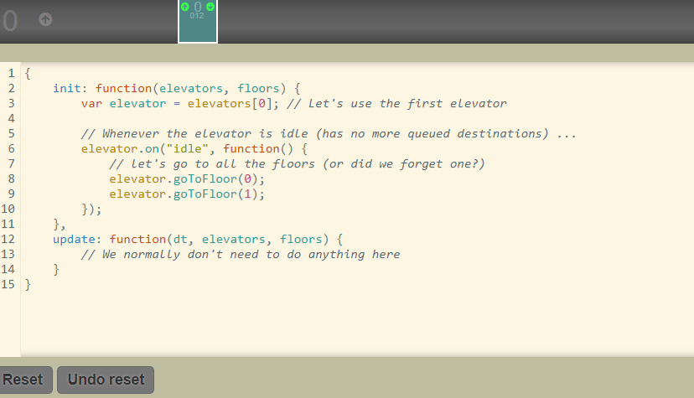694x398 pixels.
Task: Click inside the code editor on the init function line
Action: pyautogui.click(x=177, y=89)
